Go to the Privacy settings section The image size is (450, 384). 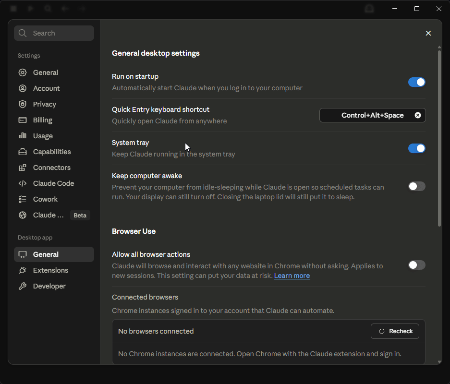point(54,104)
